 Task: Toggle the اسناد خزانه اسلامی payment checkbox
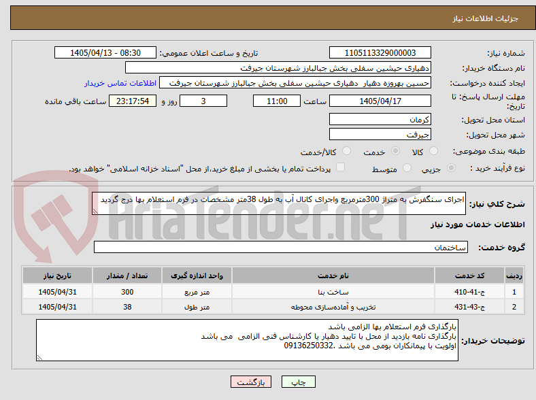(341, 167)
